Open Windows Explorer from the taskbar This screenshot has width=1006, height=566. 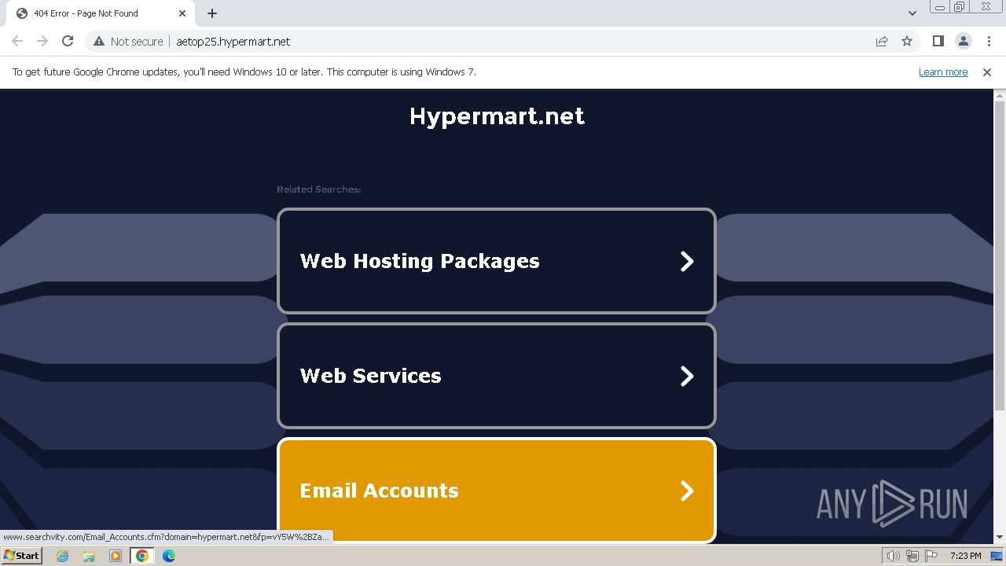coord(89,556)
